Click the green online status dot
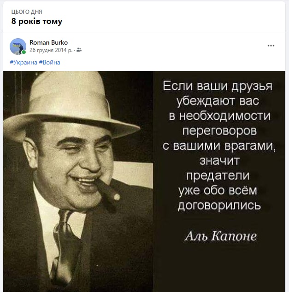Image resolution: width=289 pixels, height=292 pixels. (x=24, y=52)
